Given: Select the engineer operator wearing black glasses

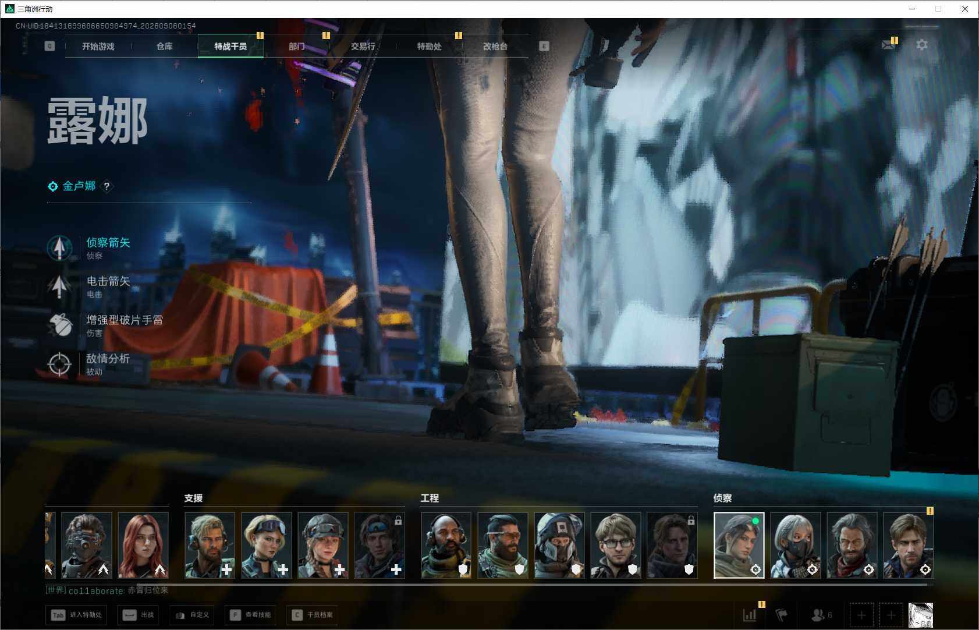Looking at the screenshot, I should click(615, 545).
